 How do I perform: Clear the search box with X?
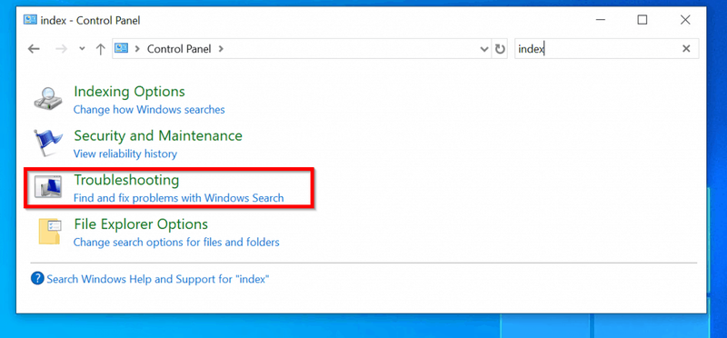pos(686,49)
